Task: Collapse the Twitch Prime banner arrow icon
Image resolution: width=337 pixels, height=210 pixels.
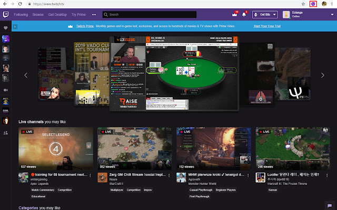Action: pos(15,27)
